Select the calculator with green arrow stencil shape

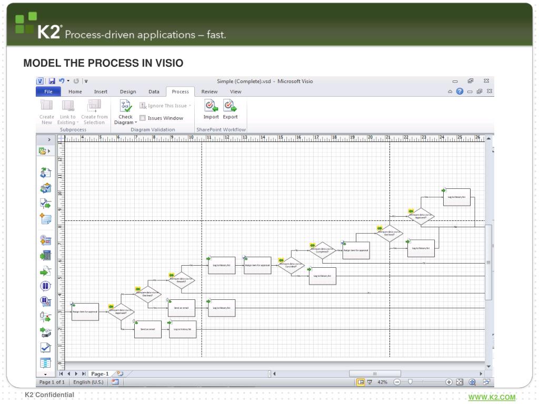(x=45, y=256)
